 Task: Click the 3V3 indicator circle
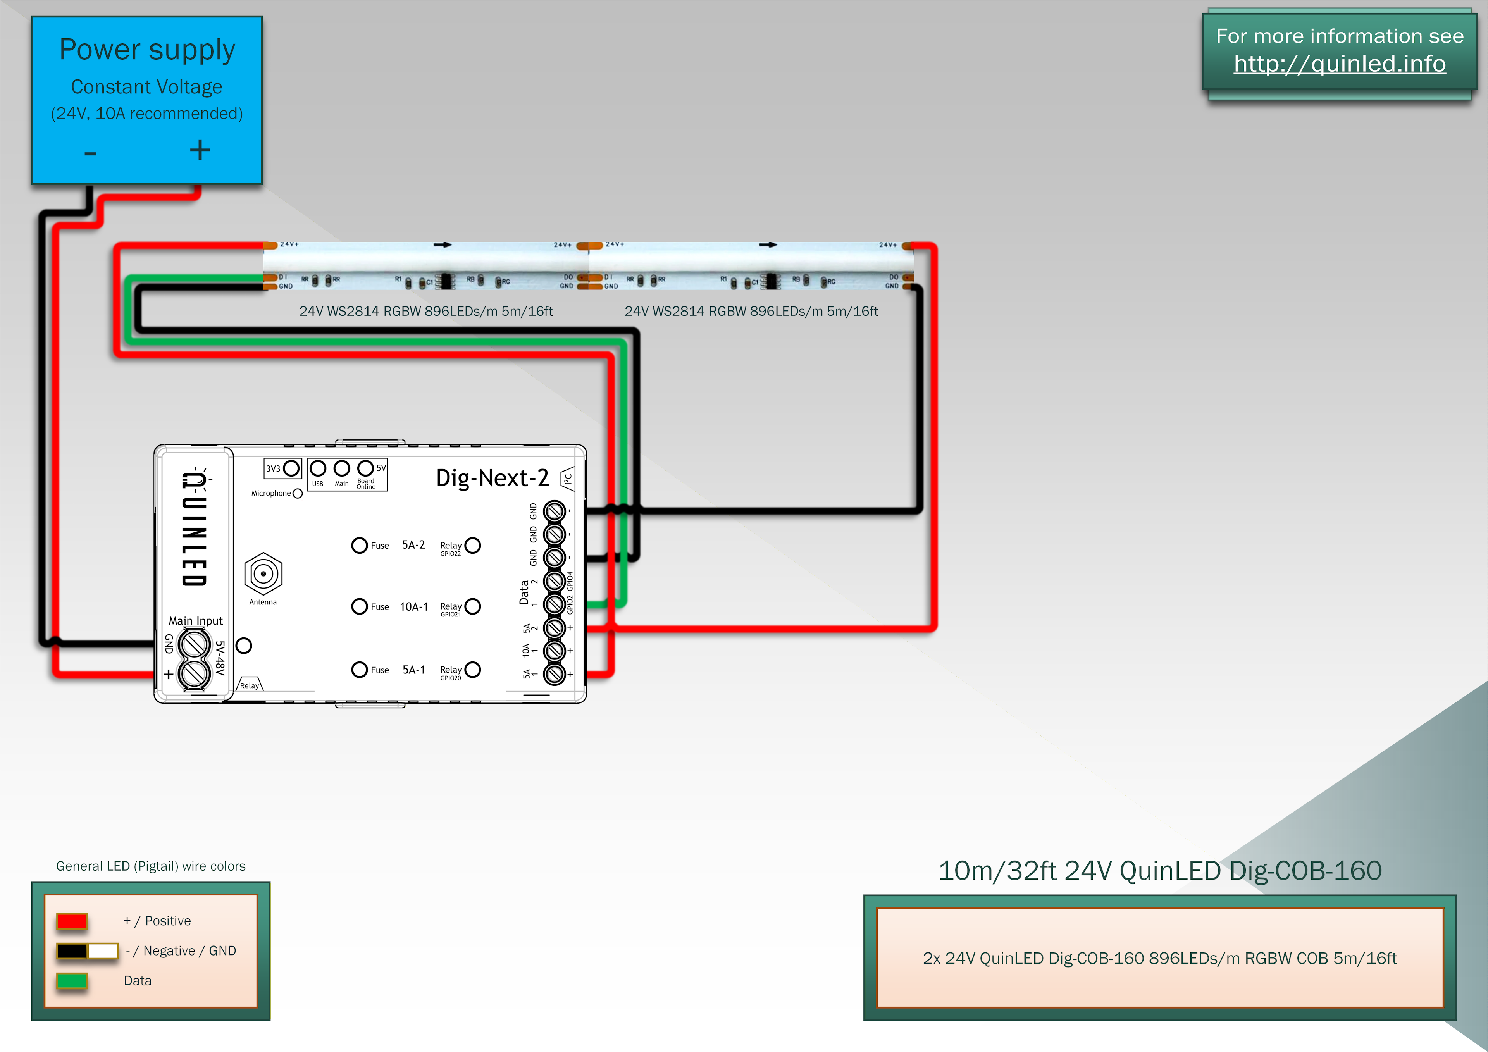tap(292, 468)
